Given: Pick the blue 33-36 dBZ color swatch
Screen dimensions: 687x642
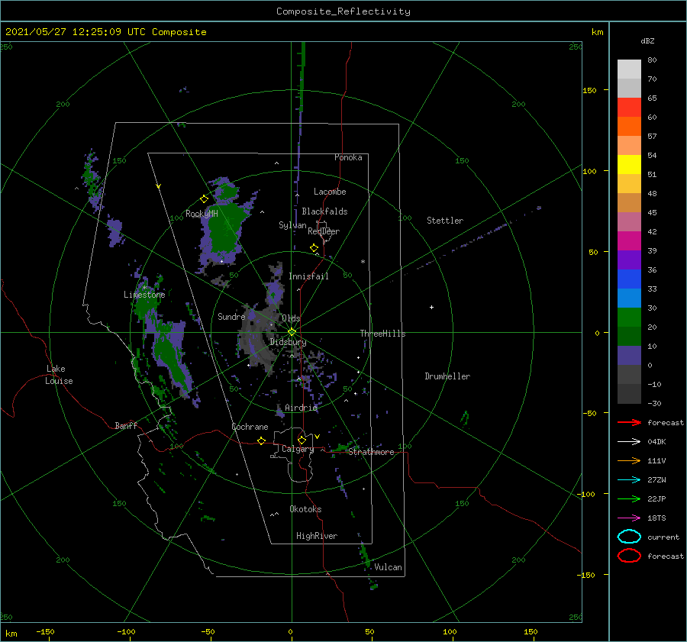Looking at the screenshot, I should (629, 279).
